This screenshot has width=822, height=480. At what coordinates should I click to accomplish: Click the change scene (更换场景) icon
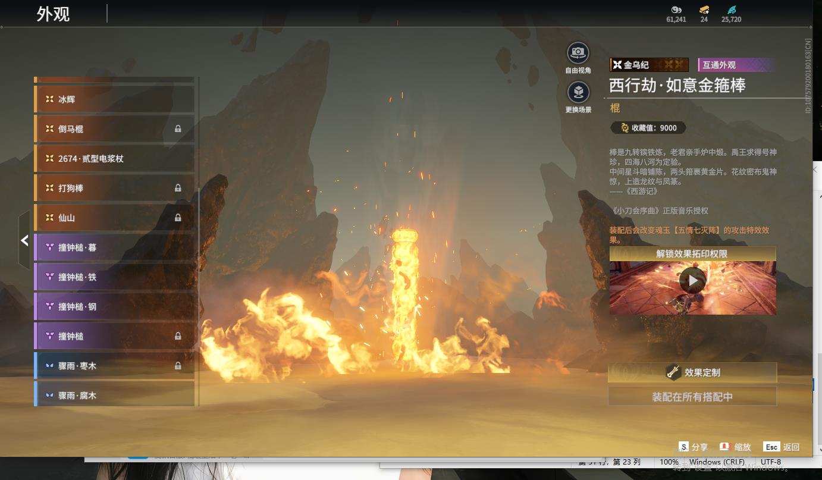tap(578, 92)
